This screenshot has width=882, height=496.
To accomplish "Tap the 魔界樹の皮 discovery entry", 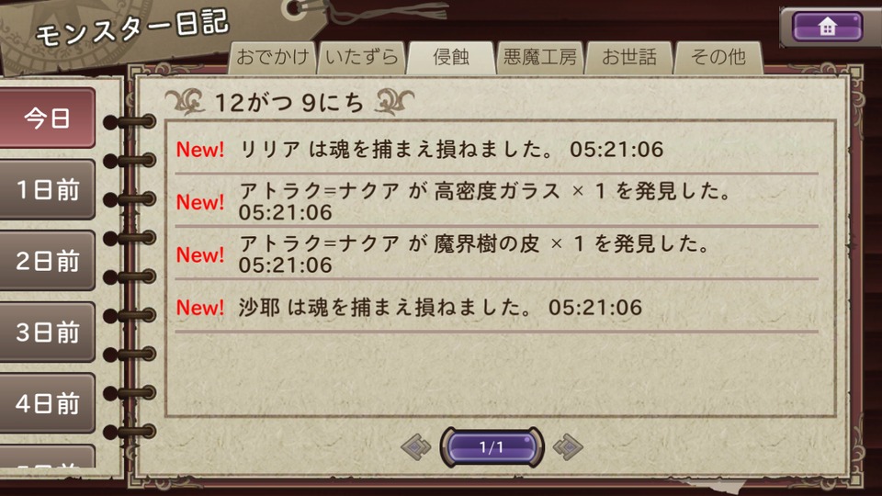I will coord(497,254).
